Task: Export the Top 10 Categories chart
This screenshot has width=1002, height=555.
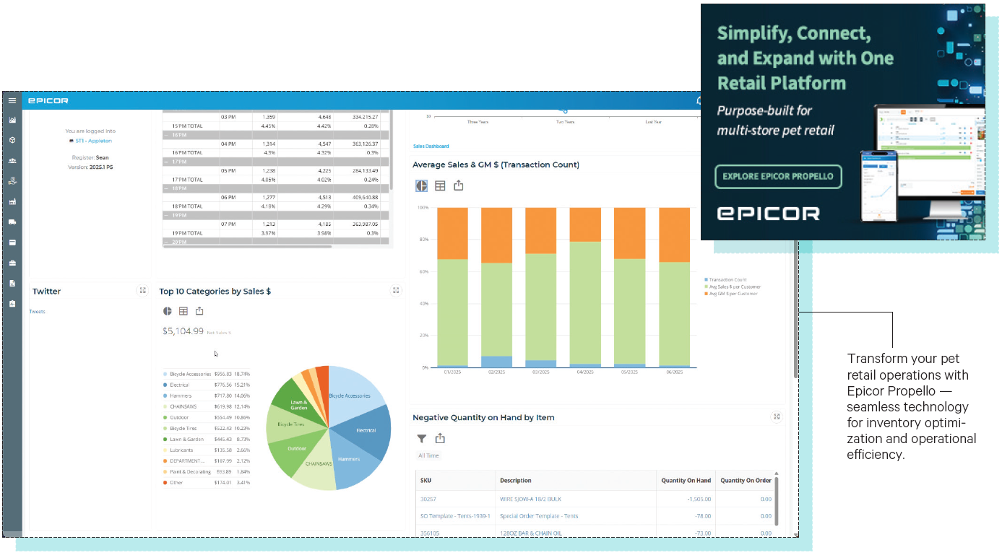Action: 199,311
